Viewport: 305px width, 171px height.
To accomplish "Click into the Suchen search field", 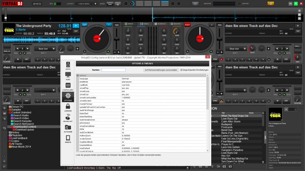I will [113, 70].
